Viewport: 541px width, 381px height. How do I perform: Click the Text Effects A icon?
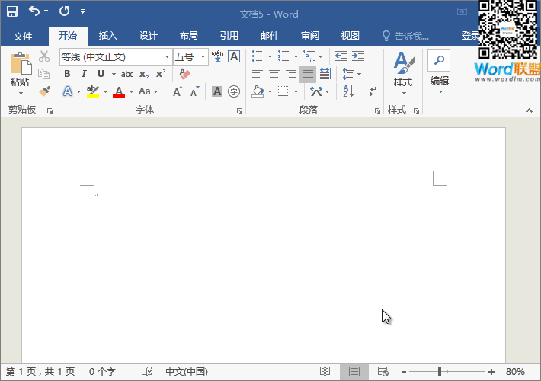[68, 91]
